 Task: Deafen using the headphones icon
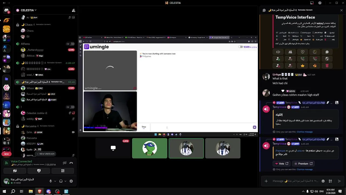(x=61, y=181)
